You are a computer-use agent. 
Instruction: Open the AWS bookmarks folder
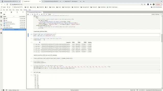tap(27, 7)
